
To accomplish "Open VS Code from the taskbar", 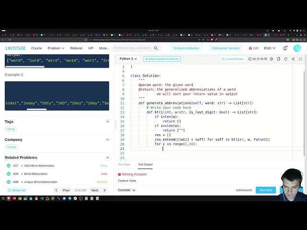I will pos(42,198).
